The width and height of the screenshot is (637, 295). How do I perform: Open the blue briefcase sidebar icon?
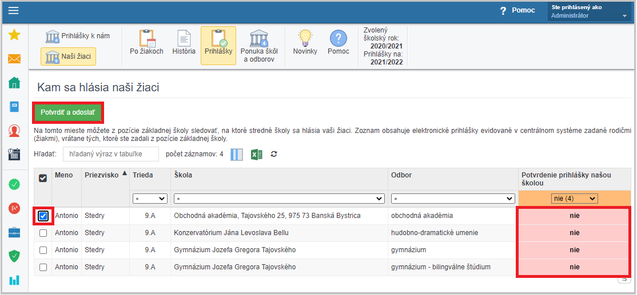[14, 232]
